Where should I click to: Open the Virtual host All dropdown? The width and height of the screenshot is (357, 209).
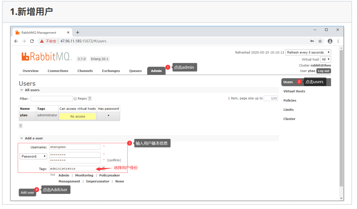point(326,59)
